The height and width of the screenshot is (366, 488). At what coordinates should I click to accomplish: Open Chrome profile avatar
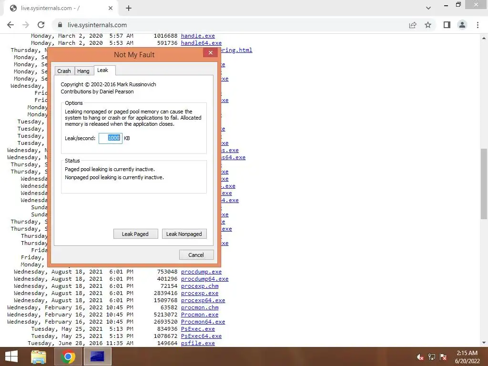point(462,25)
